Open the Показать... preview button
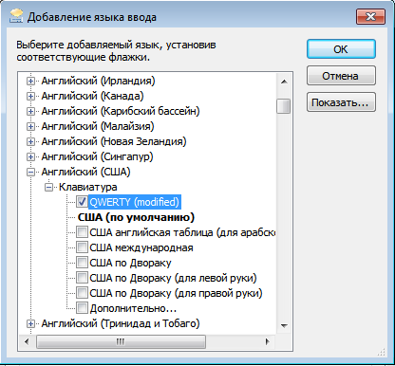 coord(341,102)
